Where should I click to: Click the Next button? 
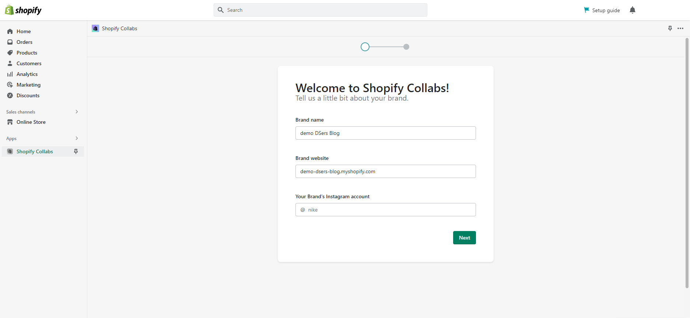pos(465,238)
